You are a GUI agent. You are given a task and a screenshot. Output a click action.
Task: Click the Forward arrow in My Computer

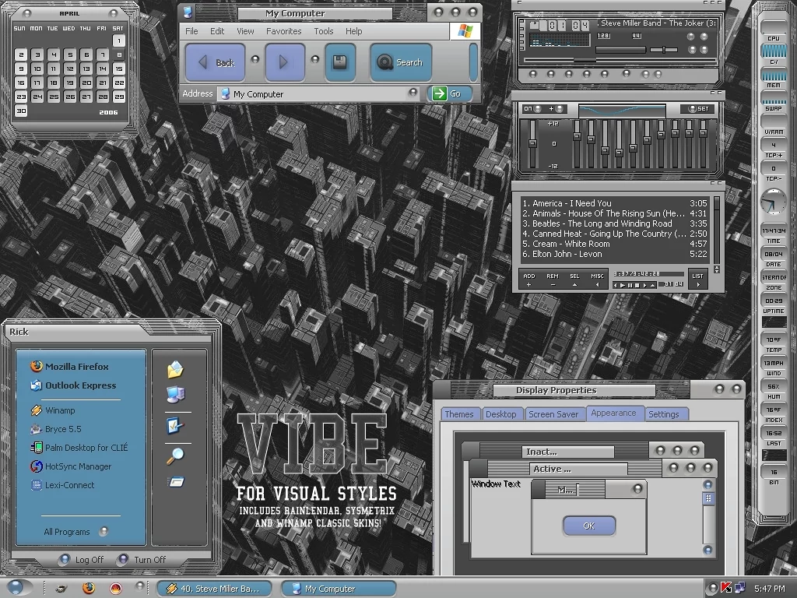click(284, 62)
